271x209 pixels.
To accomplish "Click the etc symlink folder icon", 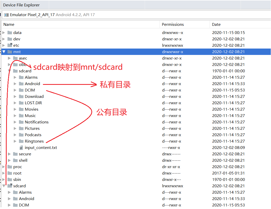I will tap(10, 45).
